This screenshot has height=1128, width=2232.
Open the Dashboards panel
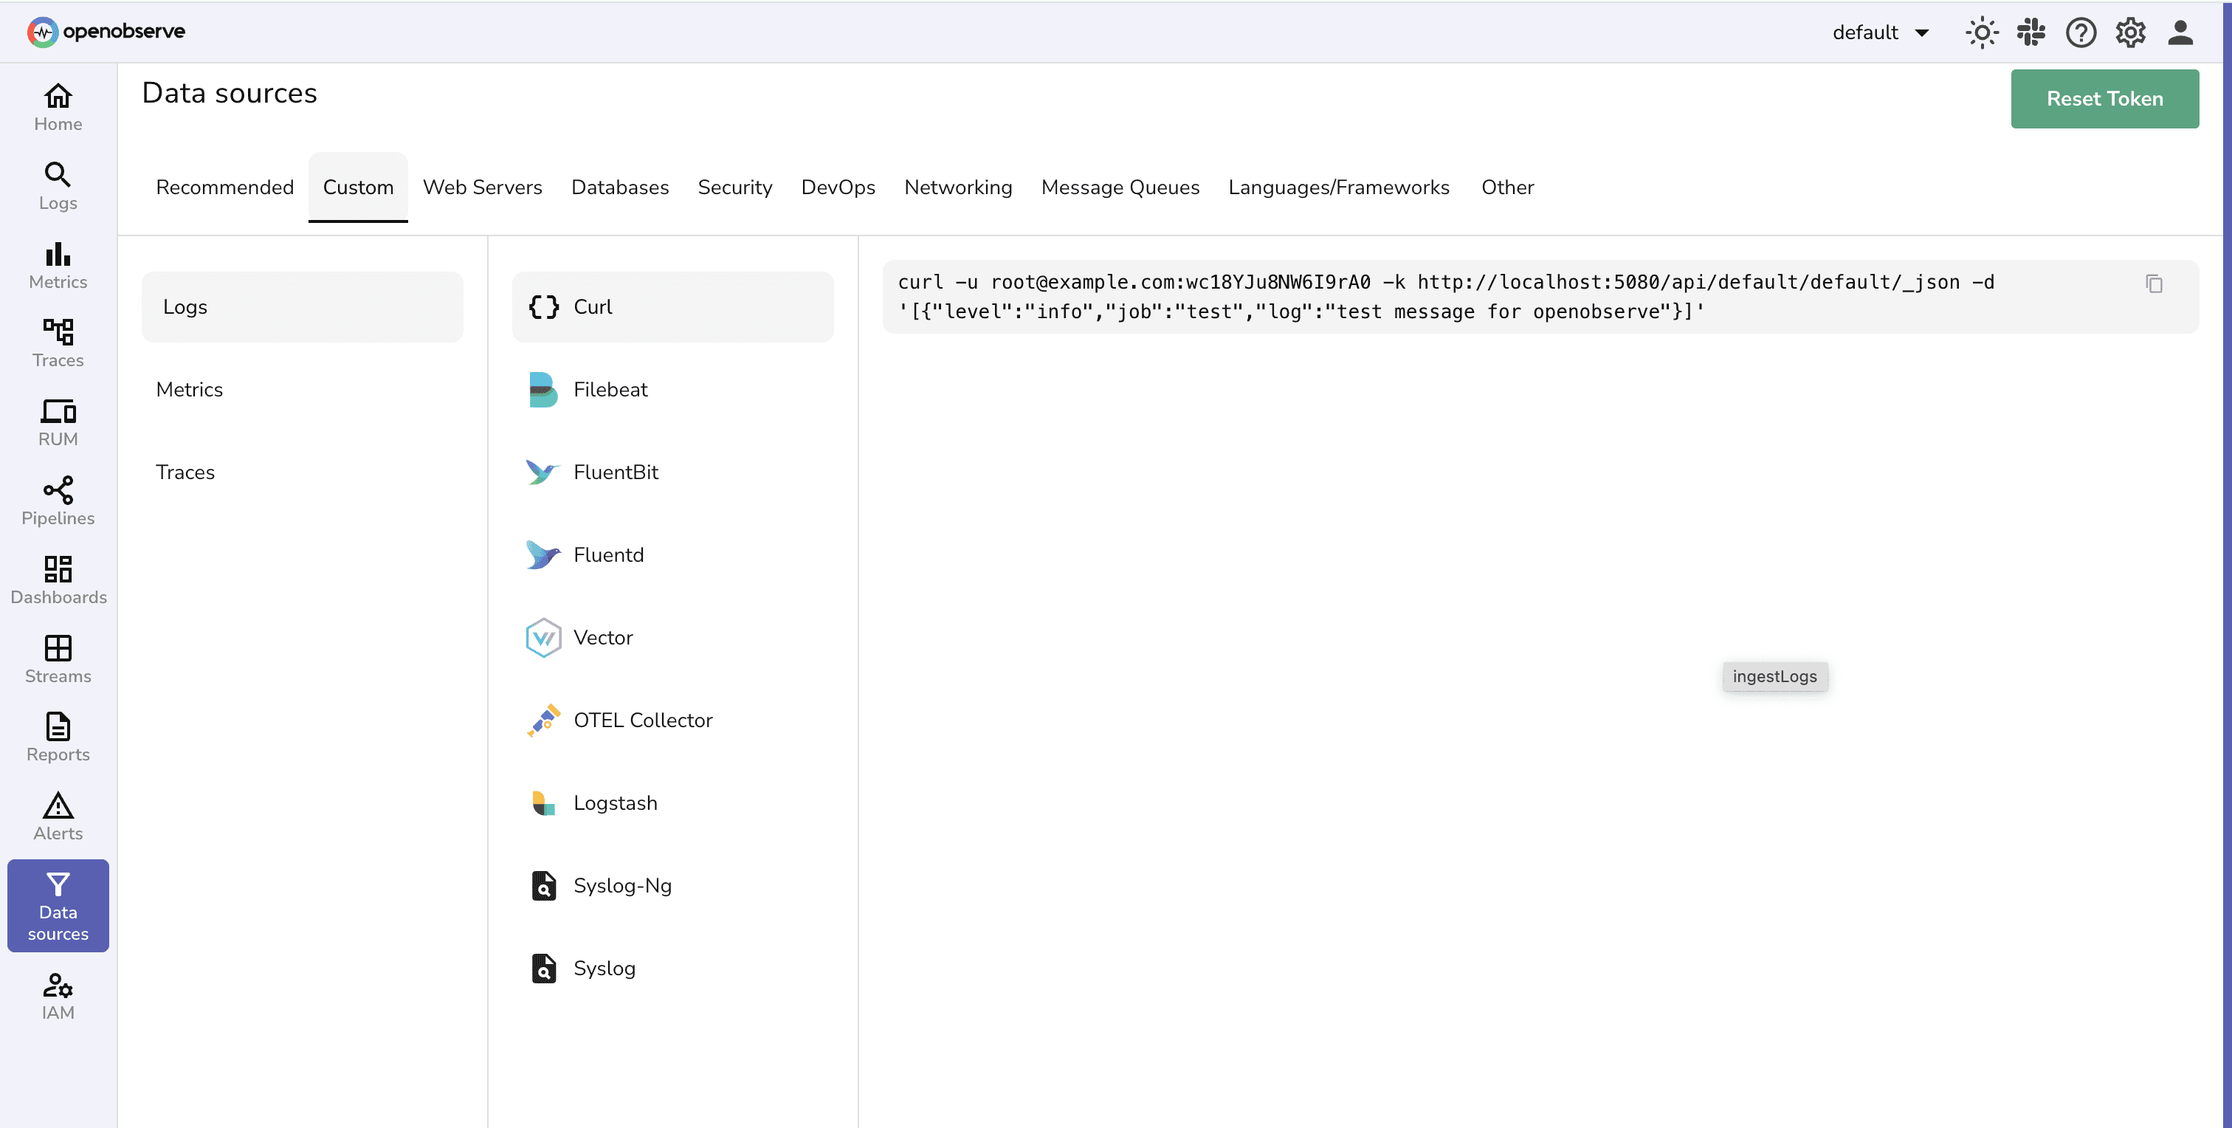click(x=57, y=579)
